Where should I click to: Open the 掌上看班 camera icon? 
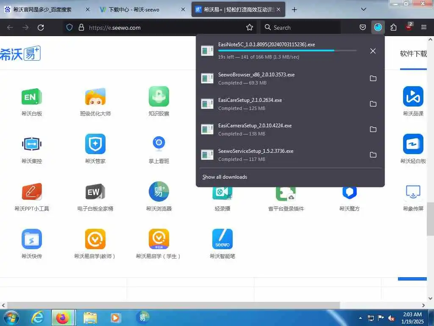pos(159,143)
